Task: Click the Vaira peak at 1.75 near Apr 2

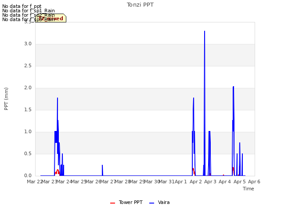Action: (x=194, y=98)
